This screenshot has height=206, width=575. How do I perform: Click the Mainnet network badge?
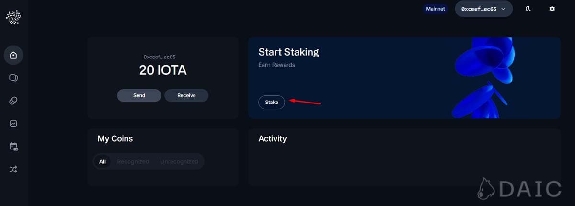436,9
